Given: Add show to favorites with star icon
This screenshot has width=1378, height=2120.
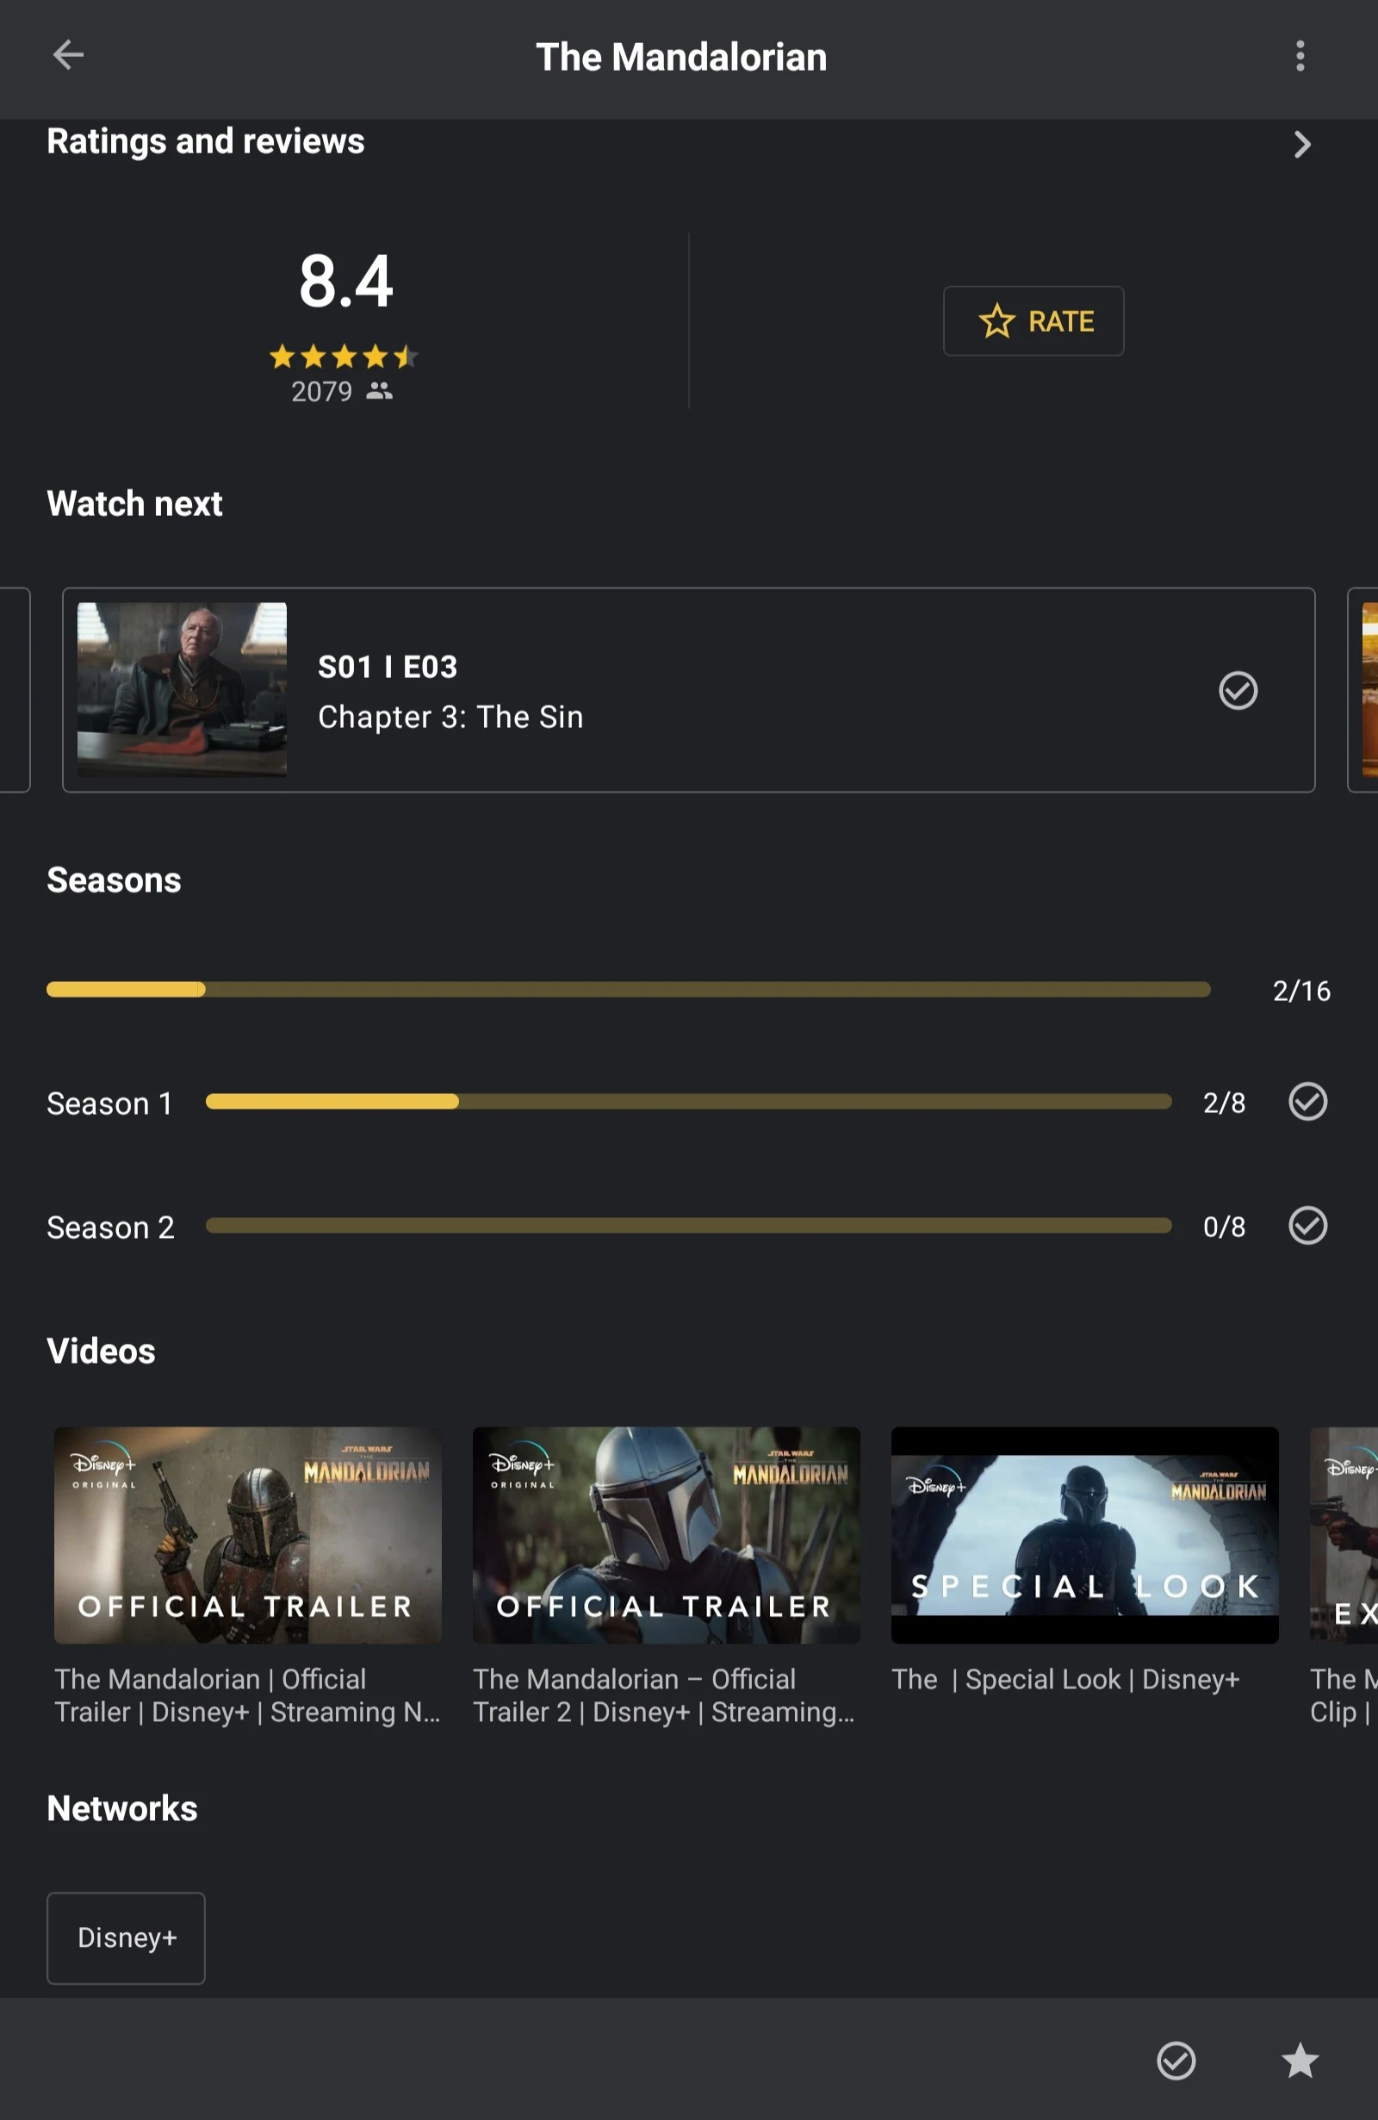Looking at the screenshot, I should click(1300, 2061).
